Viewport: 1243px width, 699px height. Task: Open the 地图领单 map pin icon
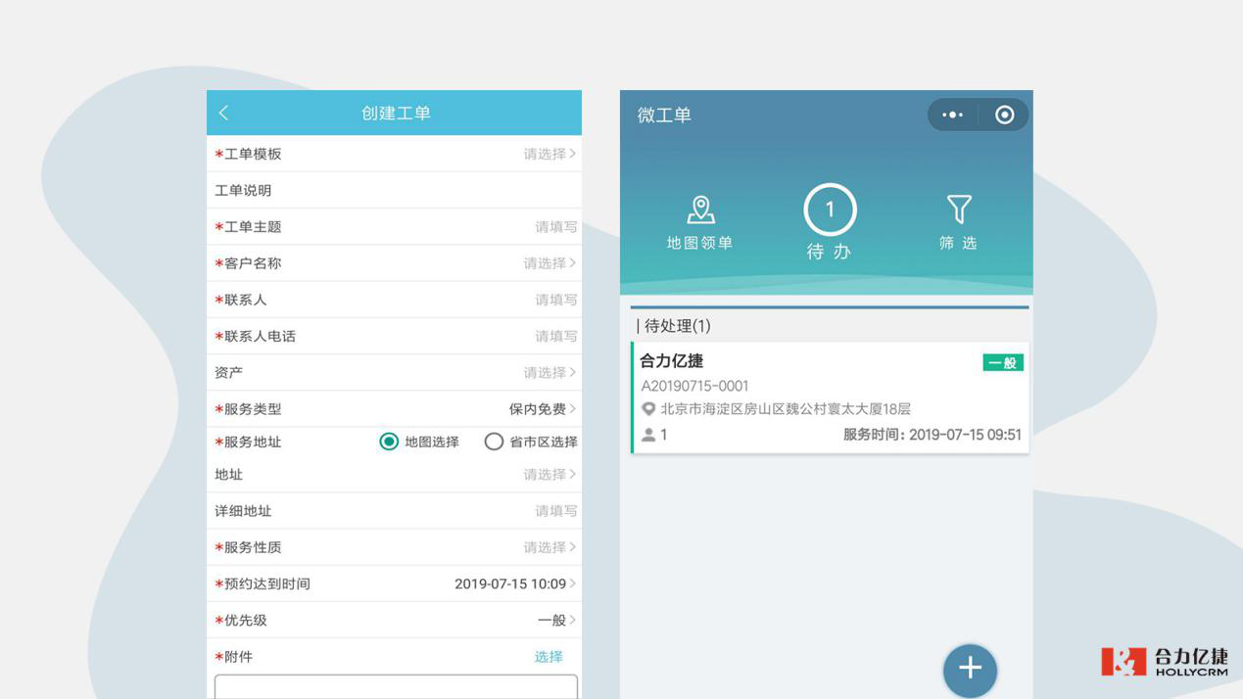click(x=700, y=210)
